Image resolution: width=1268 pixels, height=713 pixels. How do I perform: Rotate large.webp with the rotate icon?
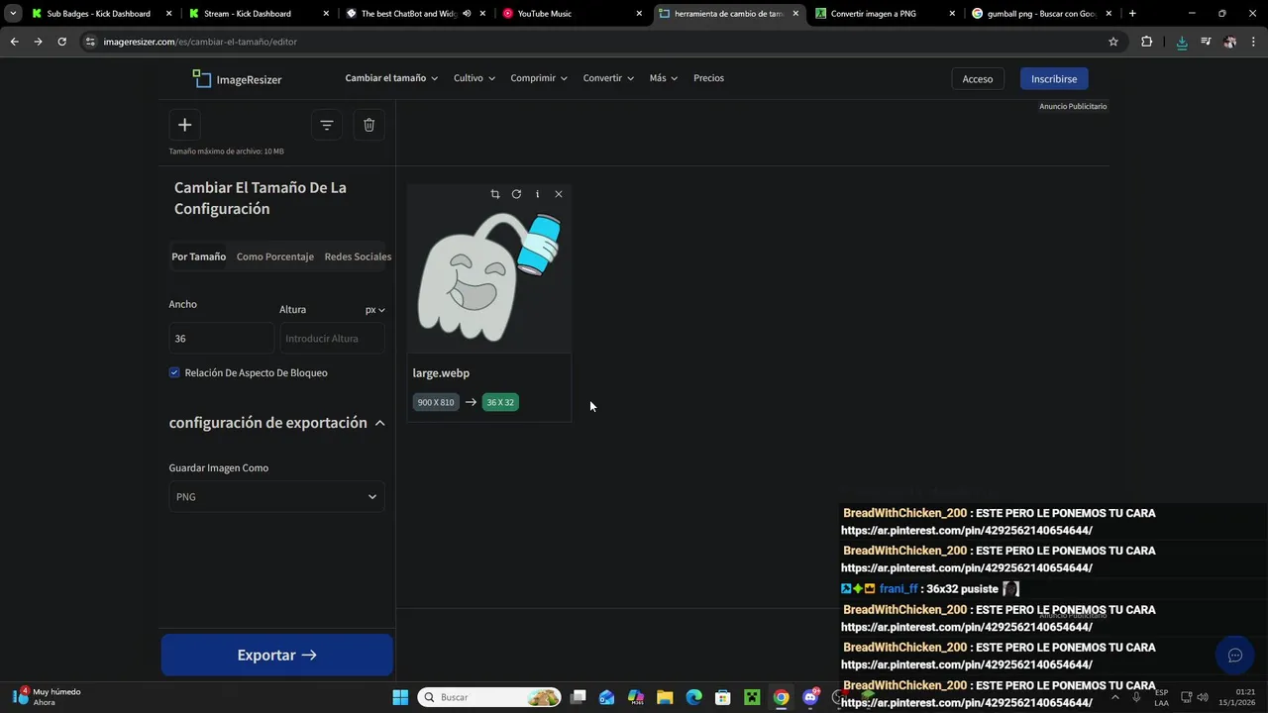[x=516, y=194]
